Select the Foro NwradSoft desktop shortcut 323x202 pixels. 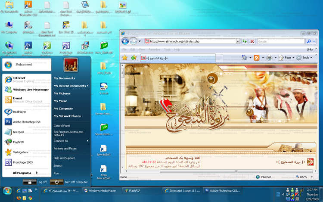pos(104,173)
